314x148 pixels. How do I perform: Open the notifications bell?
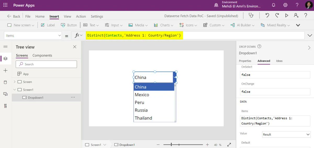click(x=273, y=5)
